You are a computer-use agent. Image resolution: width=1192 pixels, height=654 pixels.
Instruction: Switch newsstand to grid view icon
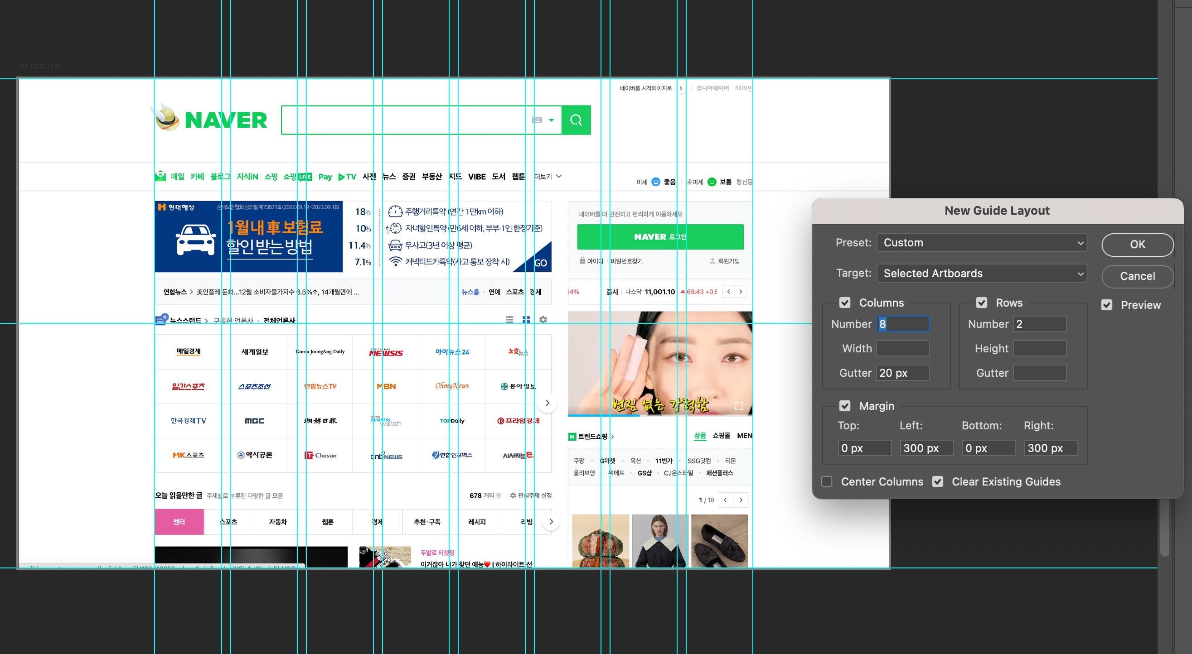pyautogui.click(x=526, y=320)
